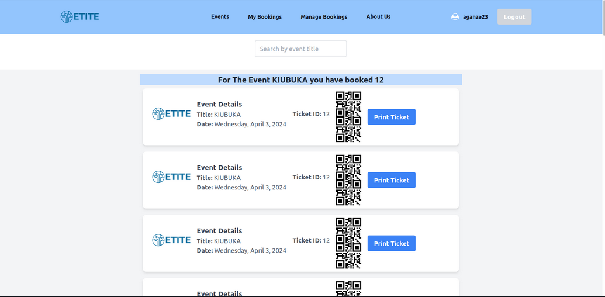Click Event Details heading on third ticket

pyautogui.click(x=220, y=231)
